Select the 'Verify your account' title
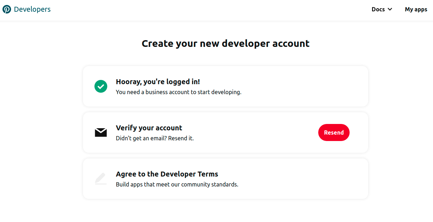The height and width of the screenshot is (222, 433). pos(149,128)
